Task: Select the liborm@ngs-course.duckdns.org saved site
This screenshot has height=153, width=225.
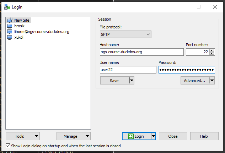Action: (x=42, y=32)
